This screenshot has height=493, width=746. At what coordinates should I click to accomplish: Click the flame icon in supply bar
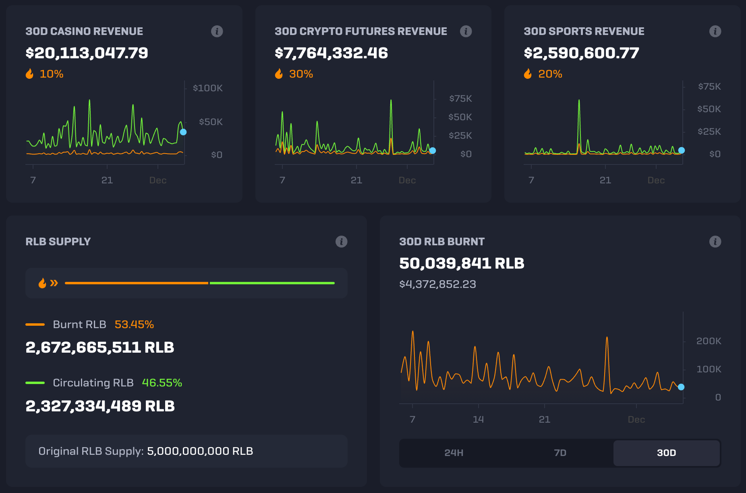(x=42, y=283)
